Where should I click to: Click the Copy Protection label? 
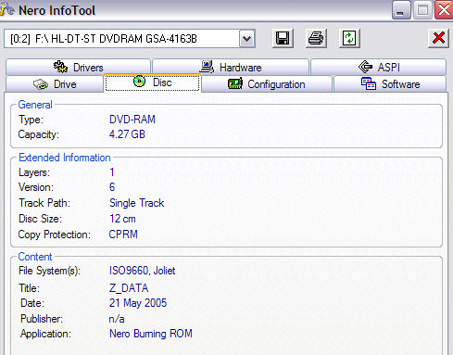pyautogui.click(x=55, y=235)
